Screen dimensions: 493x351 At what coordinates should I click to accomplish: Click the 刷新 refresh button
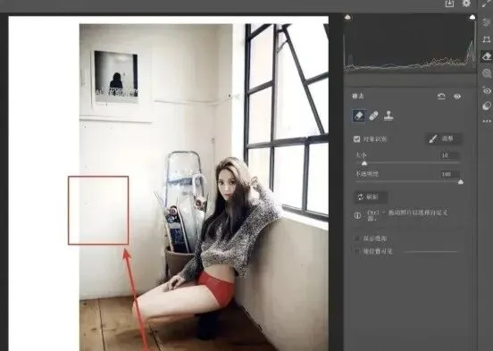point(371,197)
